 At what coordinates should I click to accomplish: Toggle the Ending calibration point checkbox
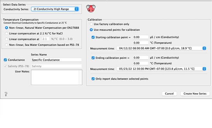pos(93,58)
